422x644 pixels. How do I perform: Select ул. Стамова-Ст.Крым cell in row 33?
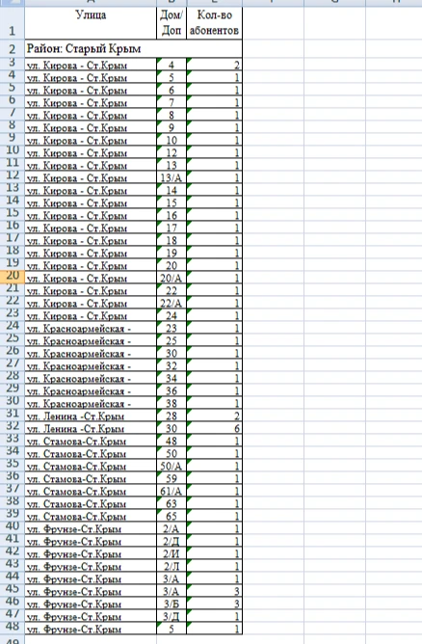point(91,441)
